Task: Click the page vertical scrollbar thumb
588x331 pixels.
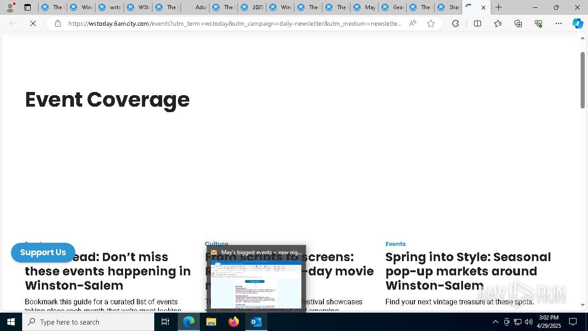Action: (x=582, y=80)
